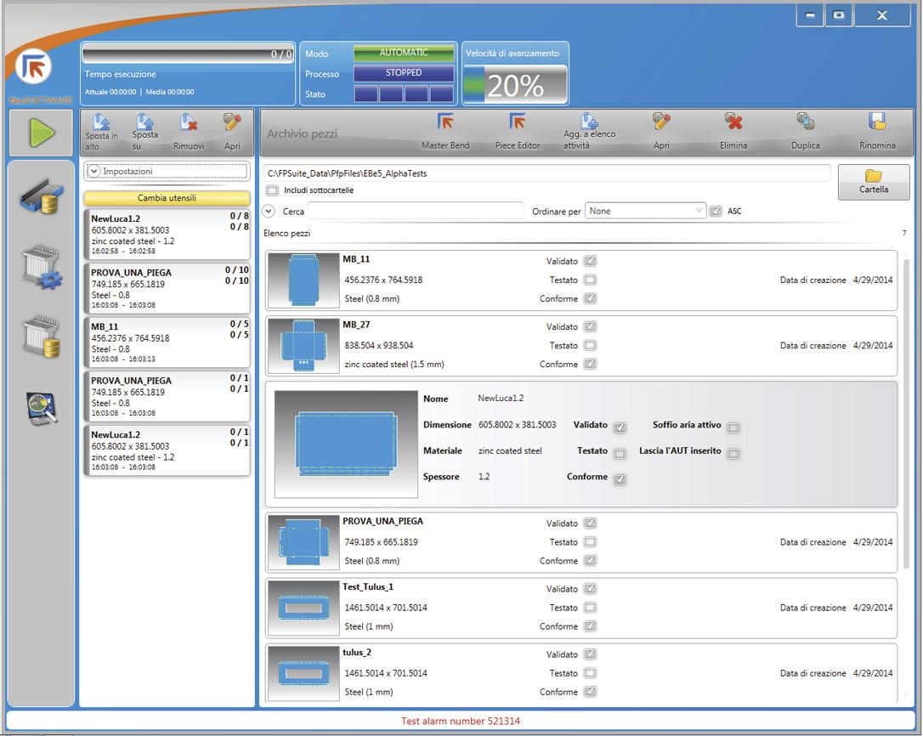Click Sposta in alto icon

101,126
